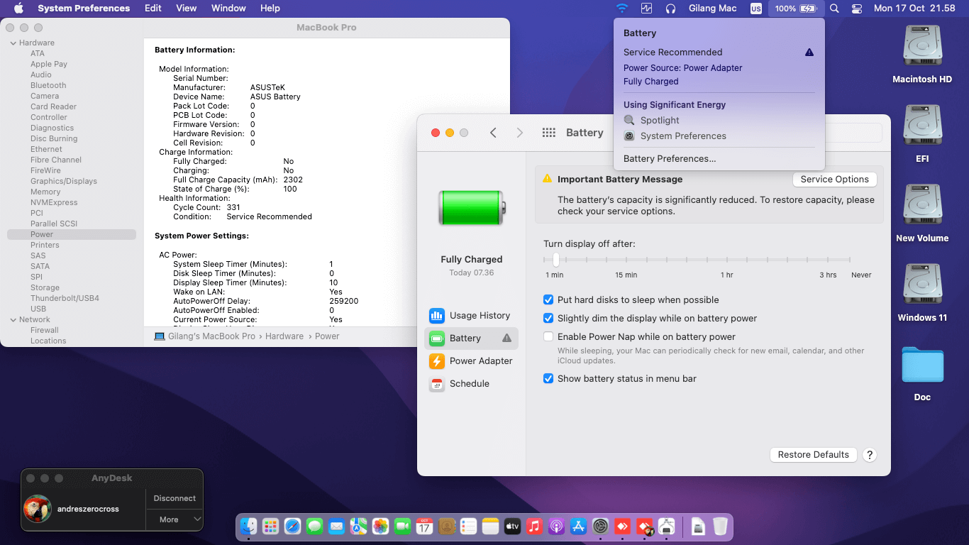Click the show-all grid icon in the Battery toolbar
The image size is (969, 545).
click(548, 133)
